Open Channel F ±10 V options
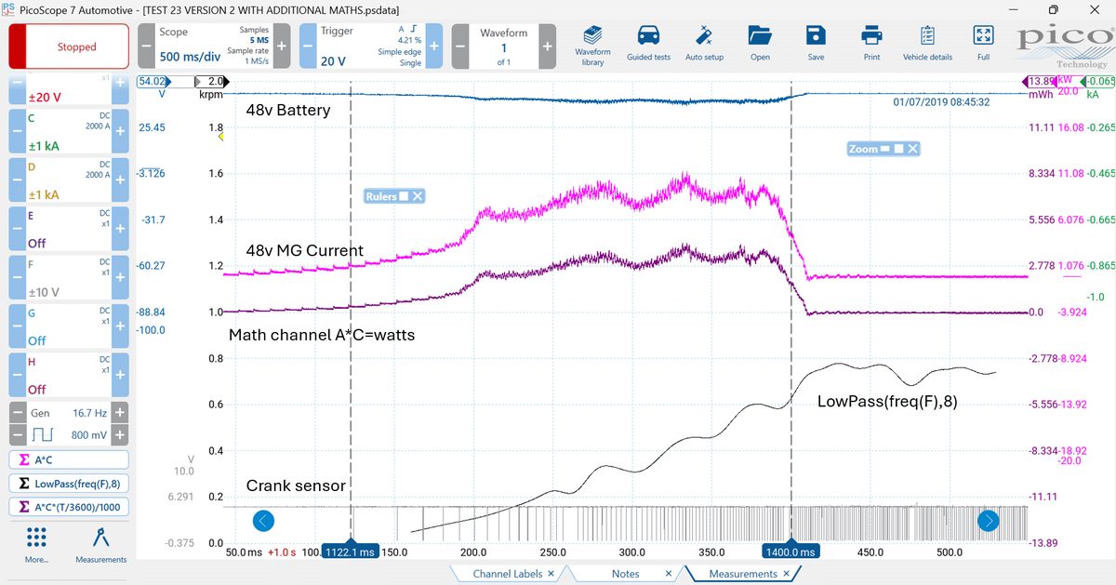Viewport: 1116px width, 585px height. [69, 277]
